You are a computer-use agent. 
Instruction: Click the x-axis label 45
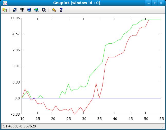click(x=131, y=119)
